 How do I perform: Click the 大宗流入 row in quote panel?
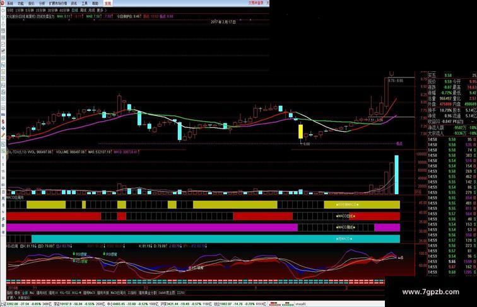coord(452,133)
